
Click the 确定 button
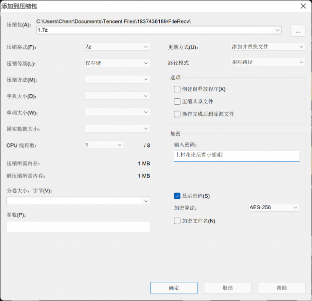click(174, 288)
